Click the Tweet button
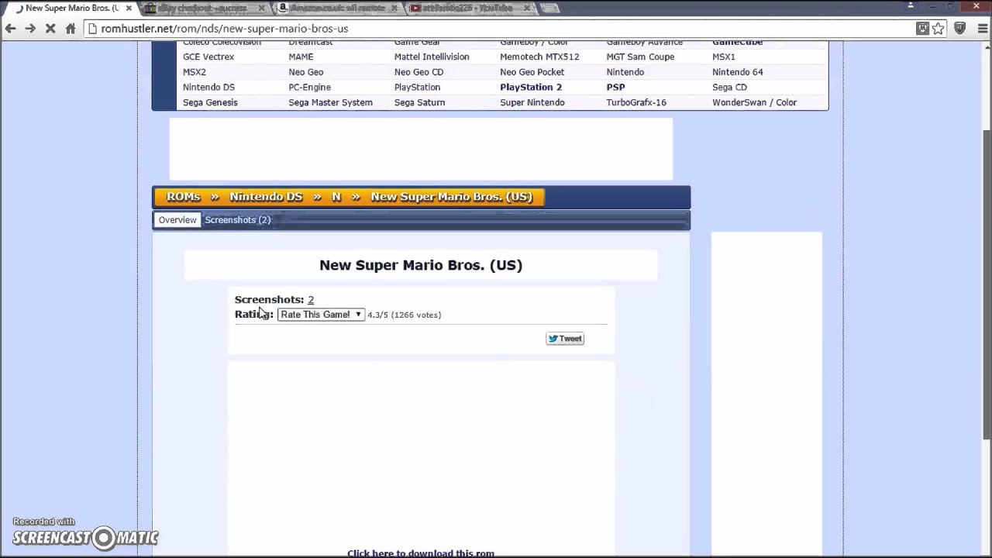992x558 pixels. (x=565, y=339)
